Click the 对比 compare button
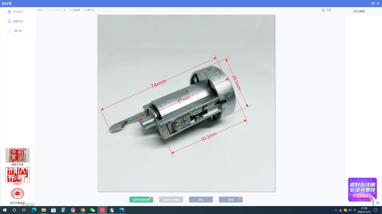 click(201, 199)
